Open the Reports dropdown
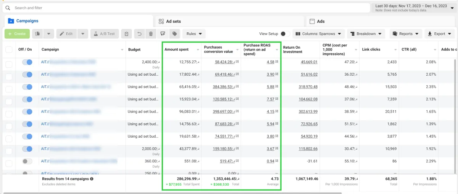 (406, 34)
